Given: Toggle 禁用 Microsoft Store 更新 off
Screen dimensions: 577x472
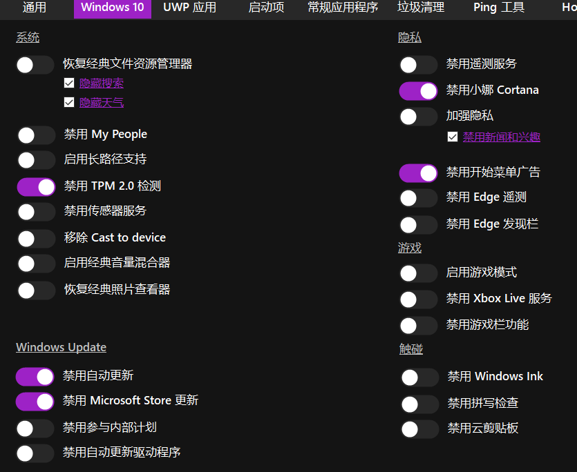Looking at the screenshot, I should pyautogui.click(x=35, y=402).
